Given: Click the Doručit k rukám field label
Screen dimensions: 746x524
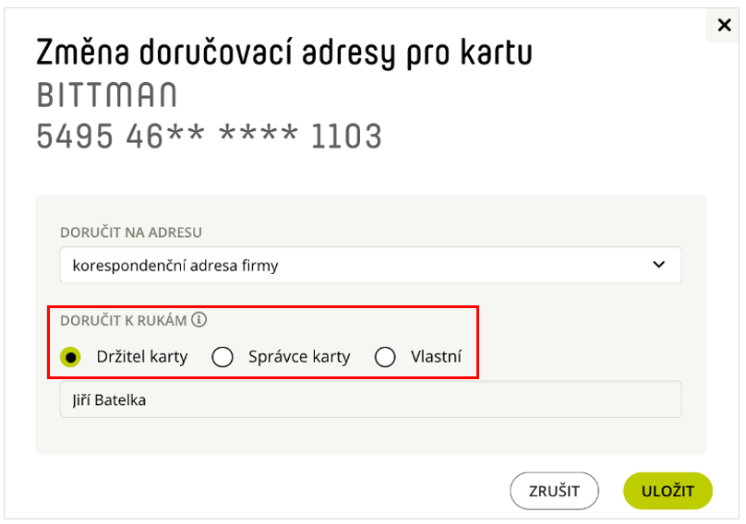Looking at the screenshot, I should (123, 320).
